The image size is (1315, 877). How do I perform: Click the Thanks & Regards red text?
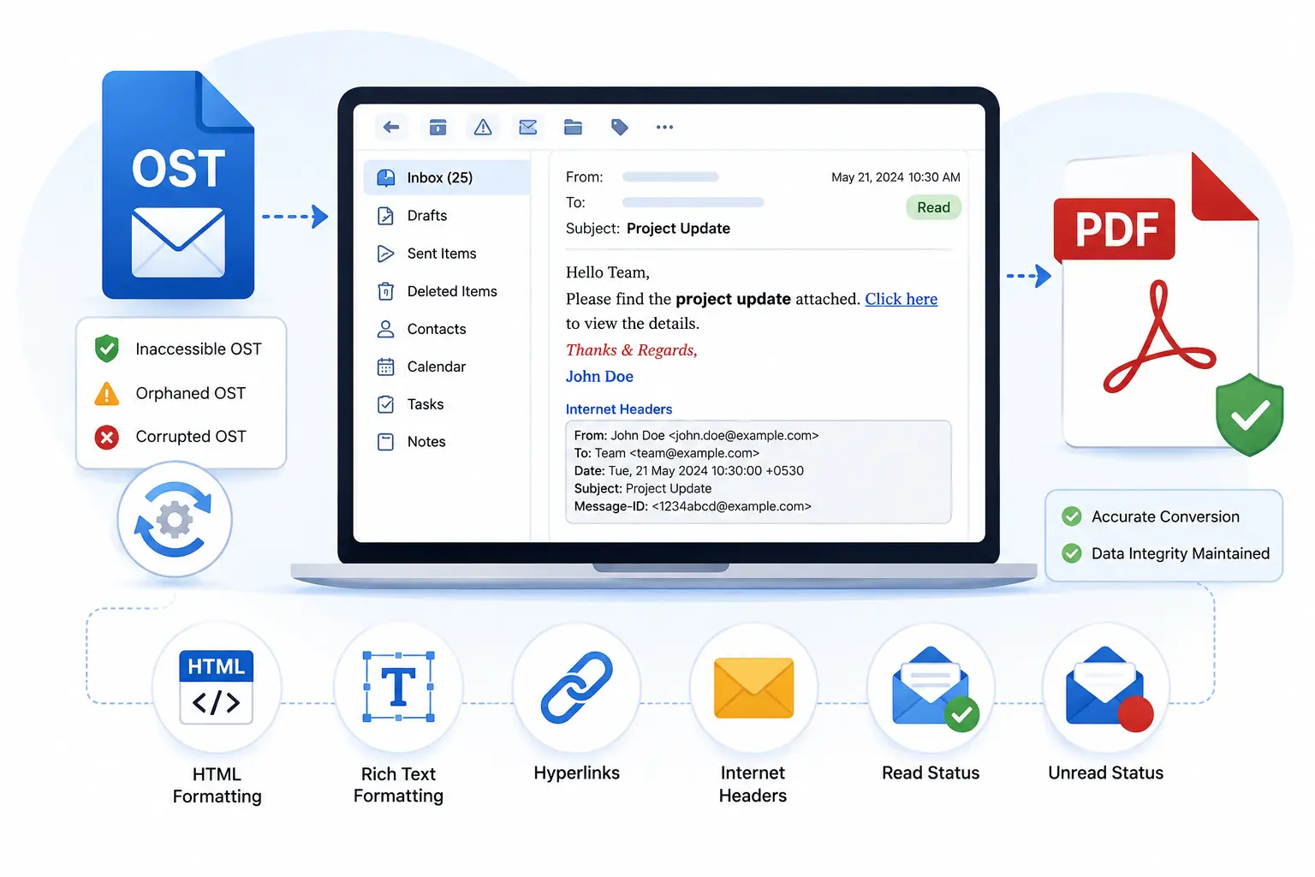click(632, 350)
